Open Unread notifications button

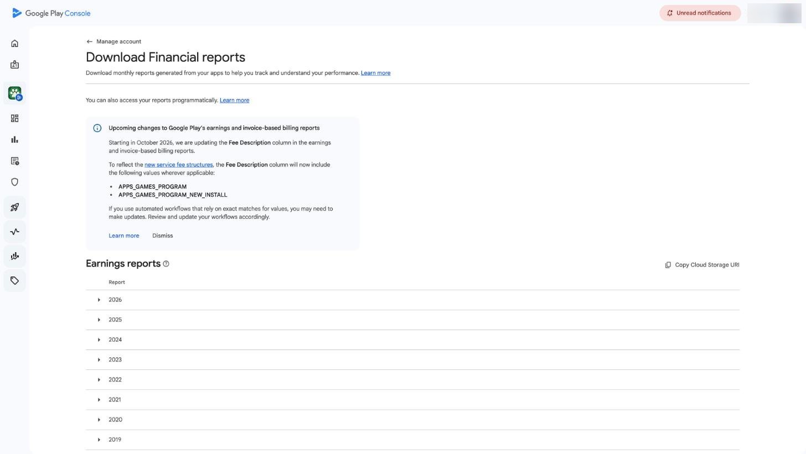click(x=700, y=13)
